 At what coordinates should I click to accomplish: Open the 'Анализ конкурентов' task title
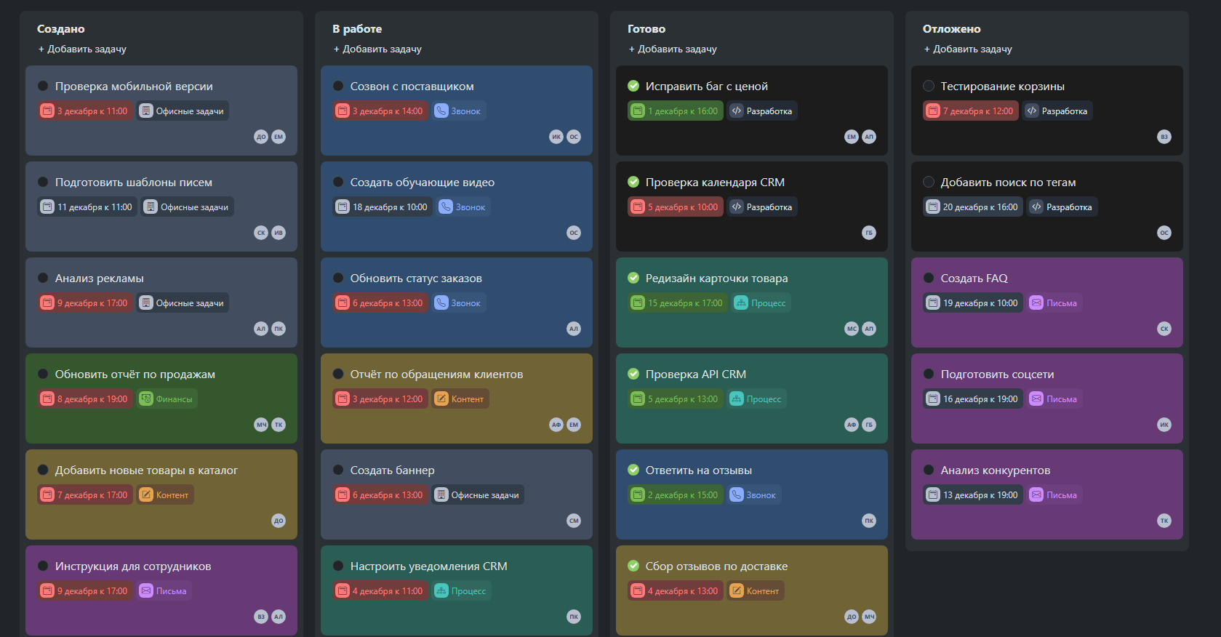point(996,470)
